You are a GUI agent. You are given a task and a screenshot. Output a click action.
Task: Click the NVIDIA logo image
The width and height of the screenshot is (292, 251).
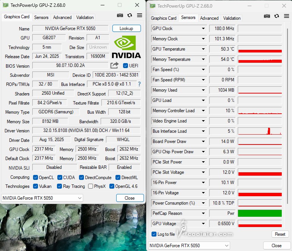[126, 47]
